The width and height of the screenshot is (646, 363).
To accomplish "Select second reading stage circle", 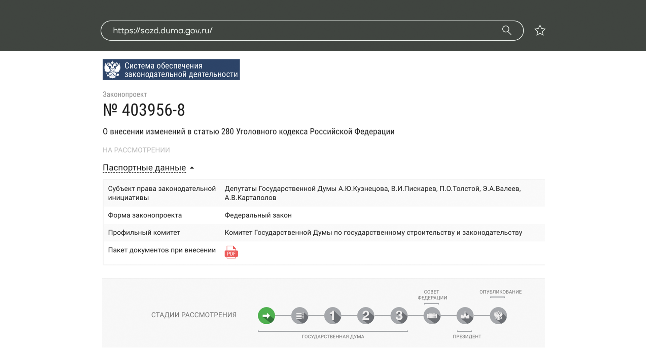I will 366,316.
